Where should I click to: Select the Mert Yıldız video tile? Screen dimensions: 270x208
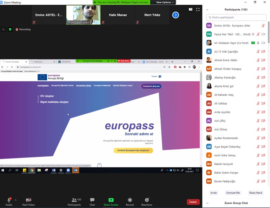(x=152, y=15)
